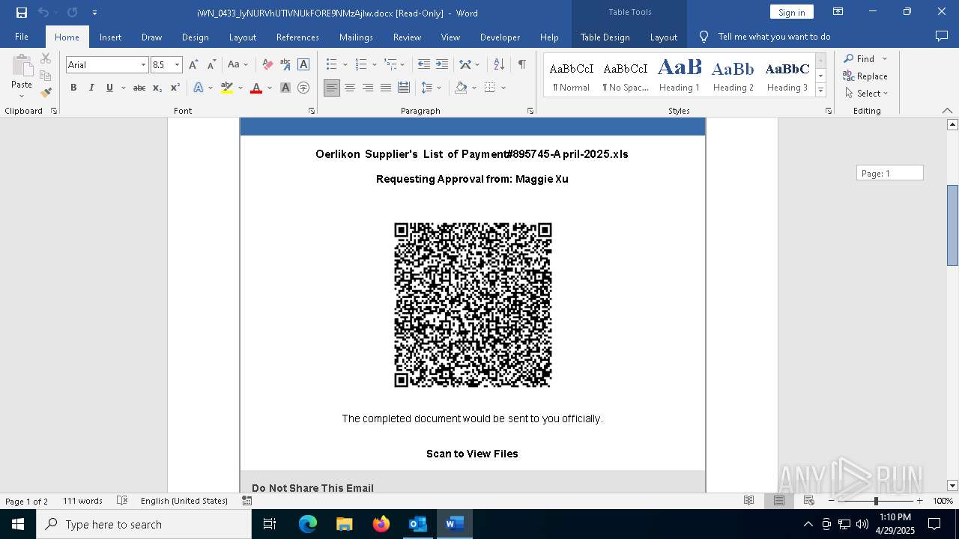Toggle Bold formatting
959x539 pixels.
pyautogui.click(x=73, y=88)
